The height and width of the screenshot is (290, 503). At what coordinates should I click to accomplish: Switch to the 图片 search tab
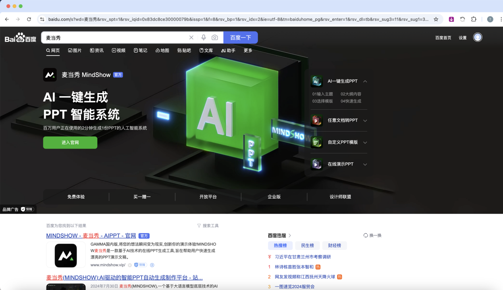(x=75, y=50)
